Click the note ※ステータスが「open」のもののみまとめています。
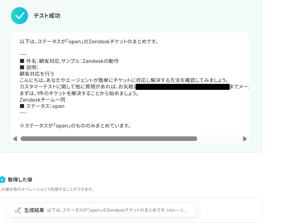 pos(75,126)
